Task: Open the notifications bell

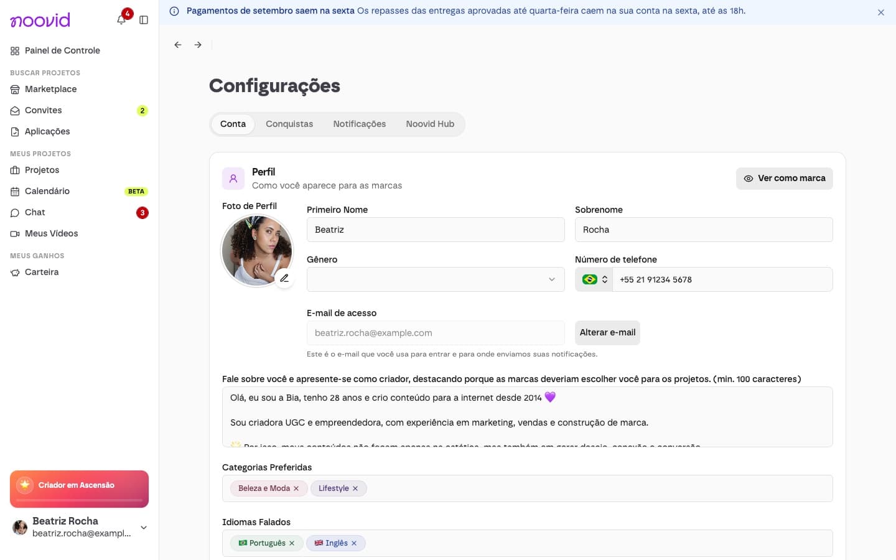Action: tap(121, 20)
